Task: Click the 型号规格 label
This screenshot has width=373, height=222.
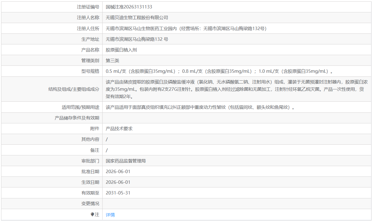Action: pos(90,71)
